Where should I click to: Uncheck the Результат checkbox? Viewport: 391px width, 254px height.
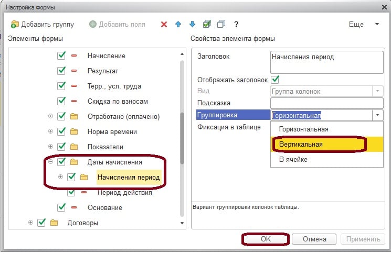61,70
